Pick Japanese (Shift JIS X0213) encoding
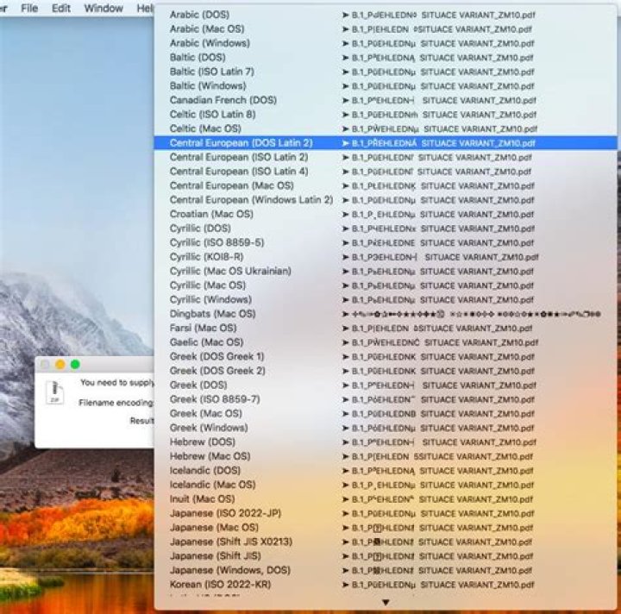621x614 pixels. [x=386, y=542]
